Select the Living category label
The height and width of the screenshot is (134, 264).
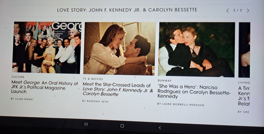pos(244,83)
